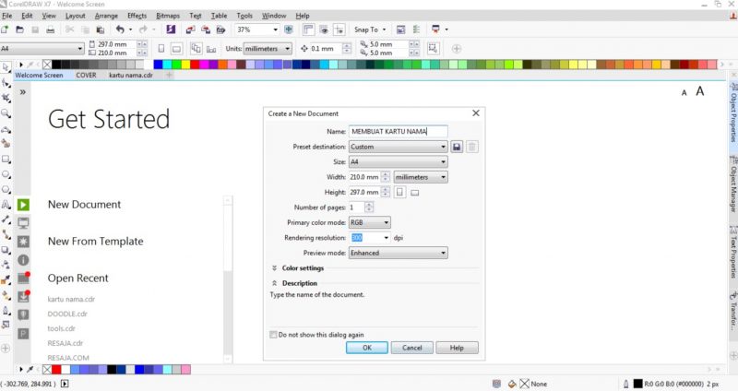The image size is (738, 391).
Task: Open the Bitmaps menu
Action: 168,16
